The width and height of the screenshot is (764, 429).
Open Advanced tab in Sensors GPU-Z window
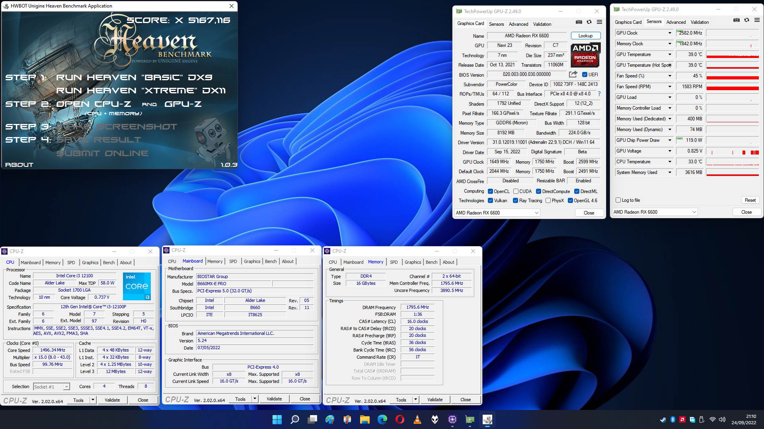(676, 22)
